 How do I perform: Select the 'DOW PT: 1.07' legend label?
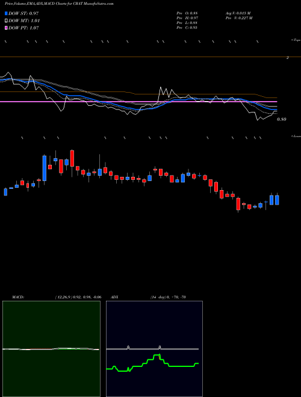[23, 28]
